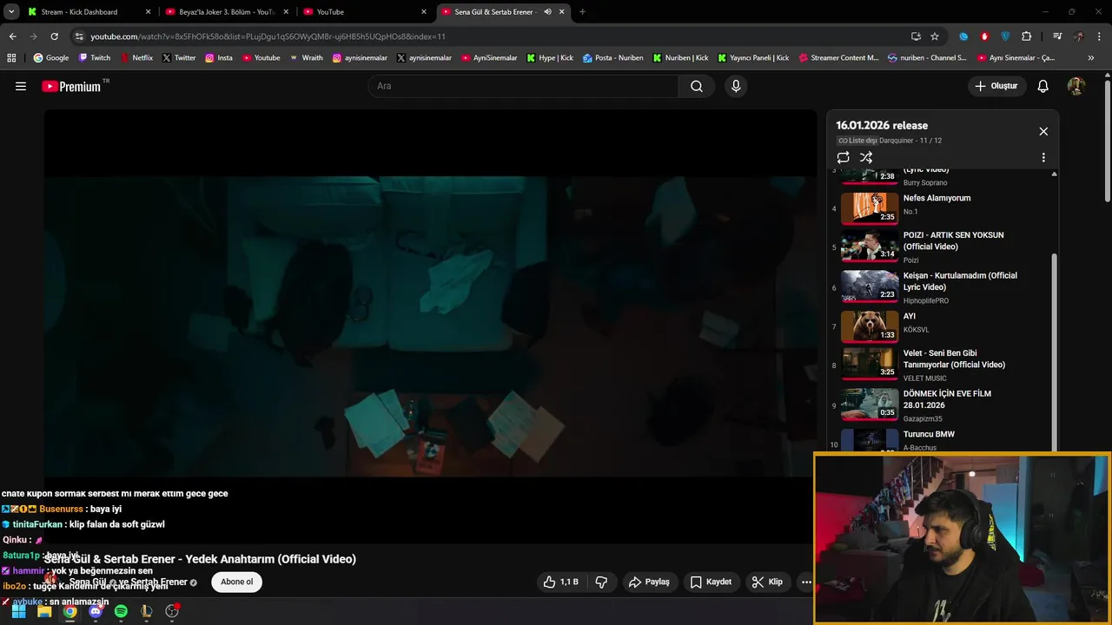Screen dimensions: 1112x625
Task: Open playlist three-dot options menu
Action: tap(1043, 158)
